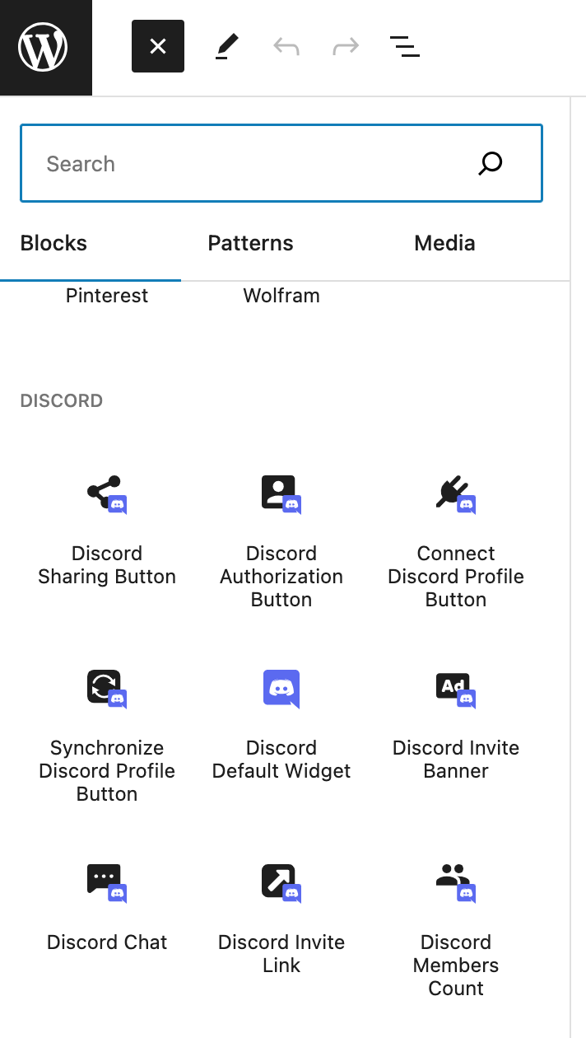The width and height of the screenshot is (586, 1038).
Task: Switch to the Blocks tab
Action: [x=53, y=244]
